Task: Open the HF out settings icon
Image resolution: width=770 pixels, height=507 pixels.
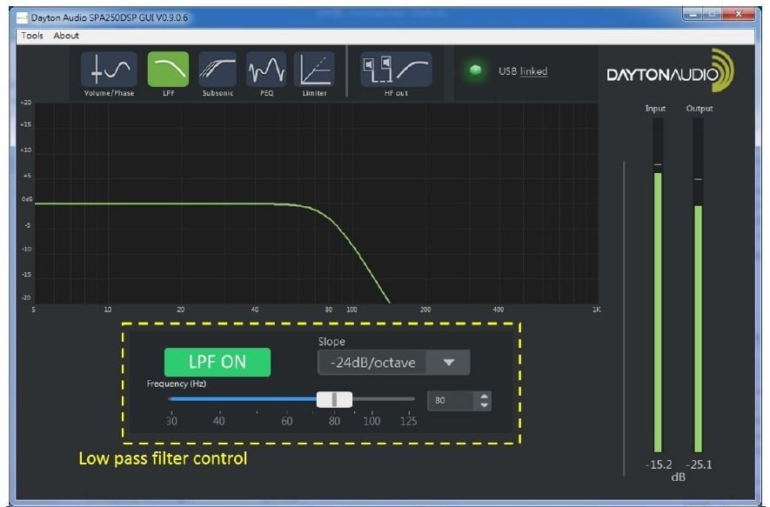Action: click(x=396, y=70)
